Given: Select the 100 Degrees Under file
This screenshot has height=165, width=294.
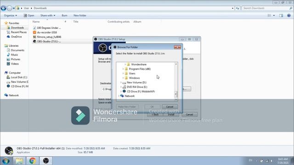Looking at the screenshot, I should click(49, 28).
